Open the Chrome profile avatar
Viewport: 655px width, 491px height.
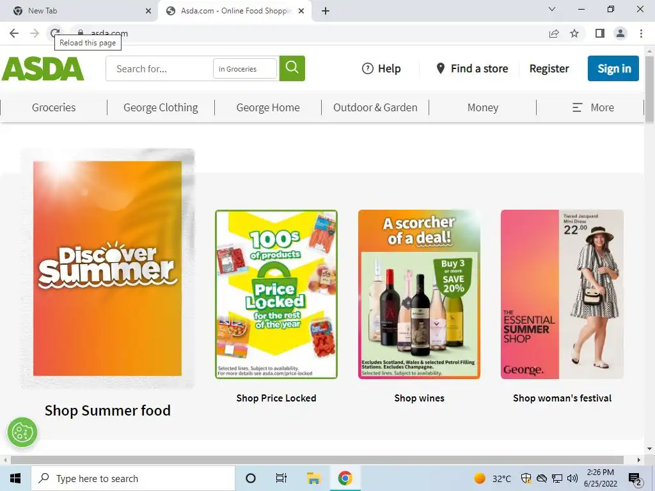(620, 33)
